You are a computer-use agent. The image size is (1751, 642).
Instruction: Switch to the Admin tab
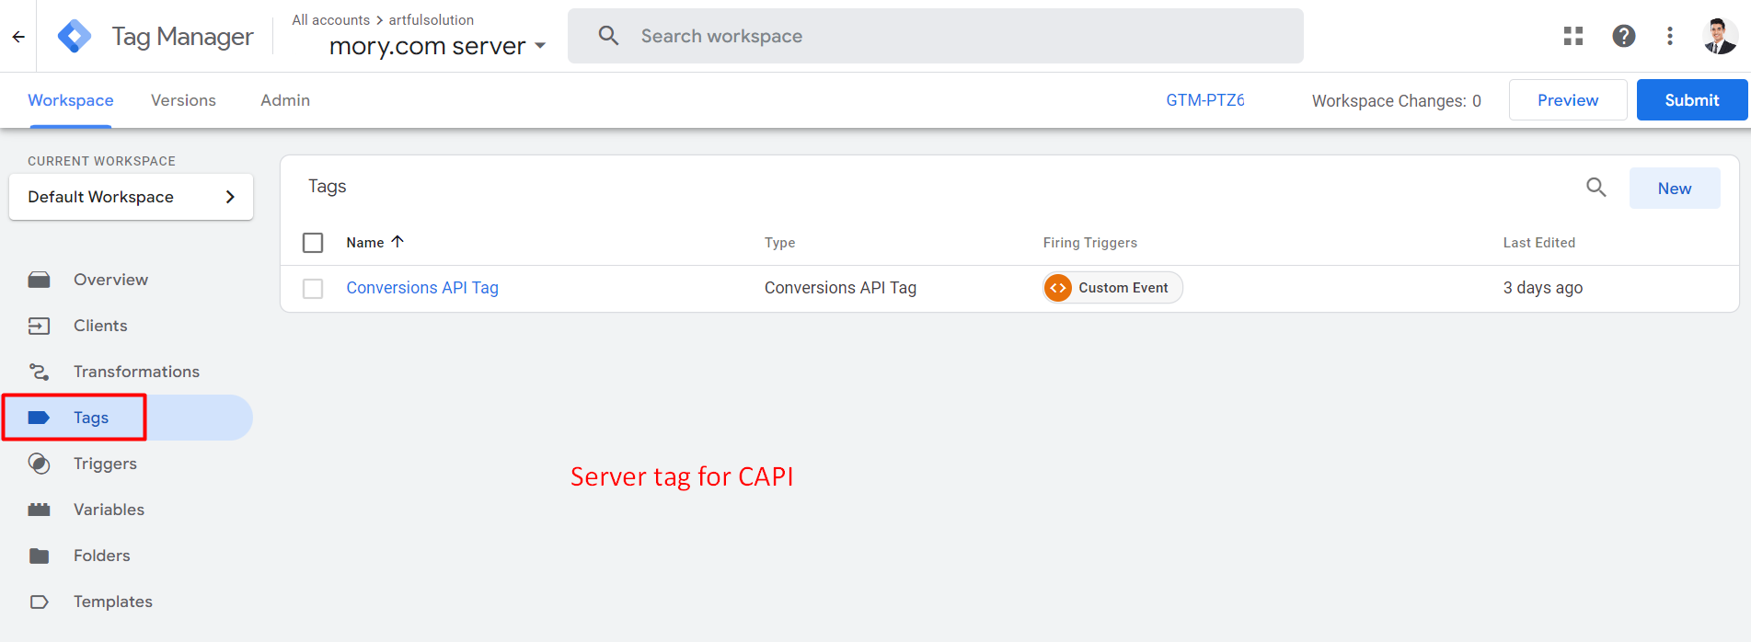click(x=285, y=100)
